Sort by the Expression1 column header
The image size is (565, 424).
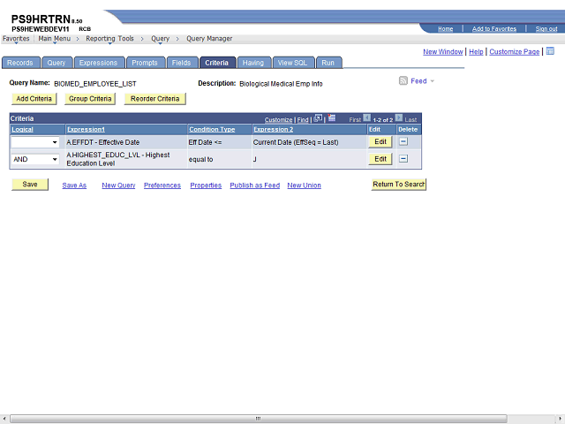[x=86, y=130]
